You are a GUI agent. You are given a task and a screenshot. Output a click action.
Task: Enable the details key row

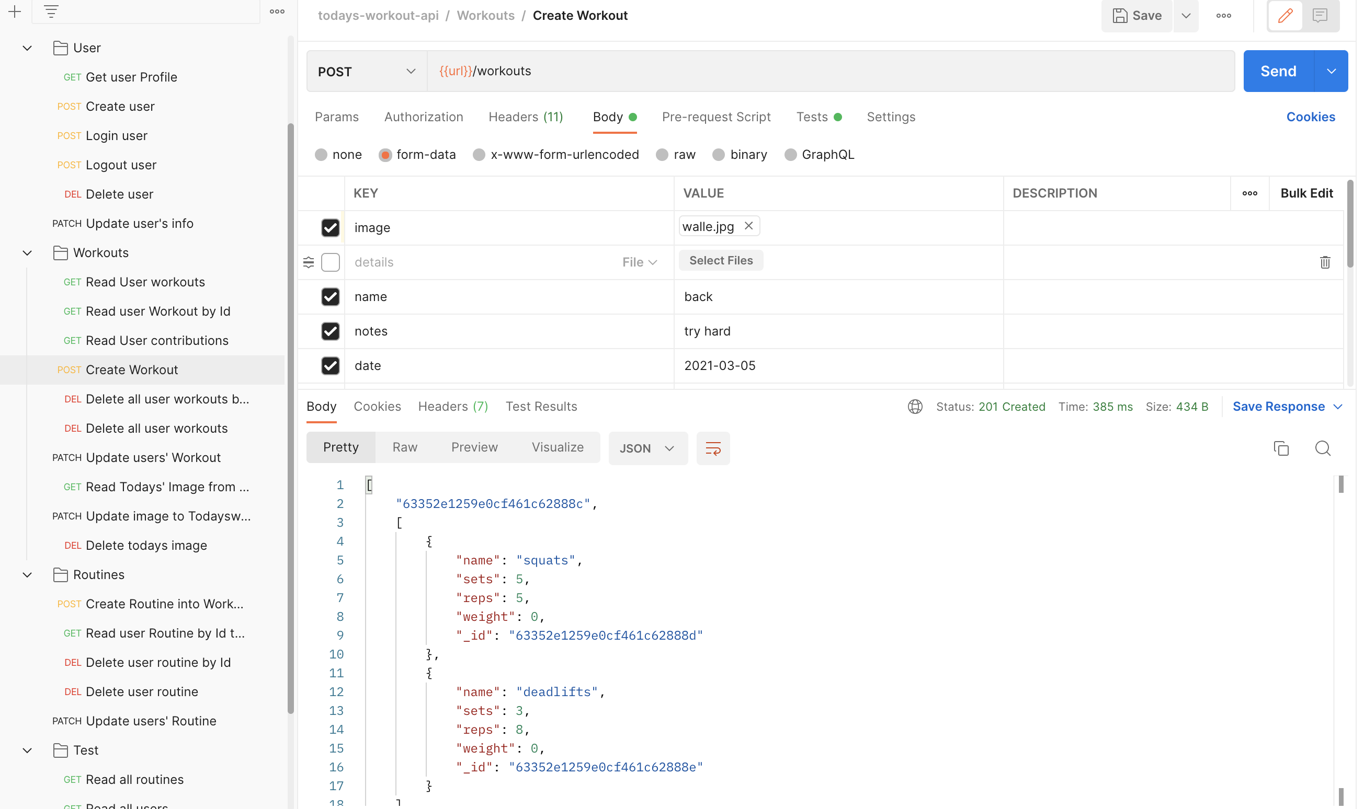(330, 262)
